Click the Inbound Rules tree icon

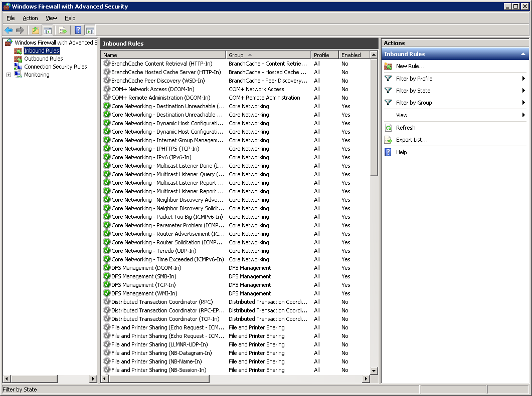point(18,51)
